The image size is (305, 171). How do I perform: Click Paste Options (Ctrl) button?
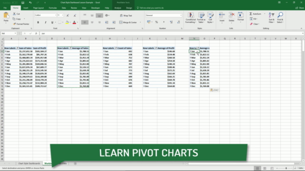click(214, 90)
